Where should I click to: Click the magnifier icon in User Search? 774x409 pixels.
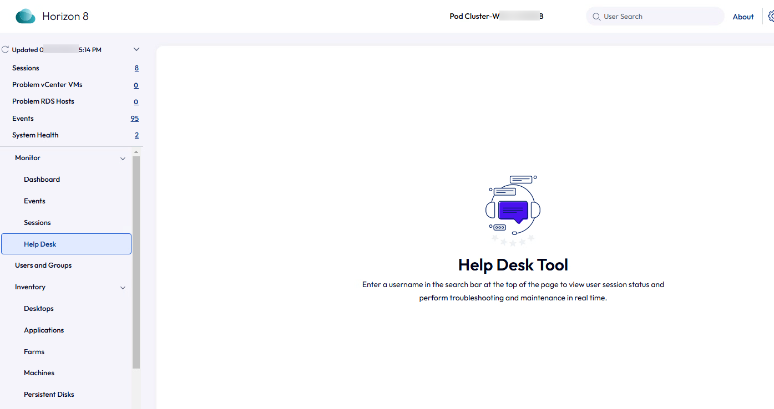pyautogui.click(x=596, y=17)
